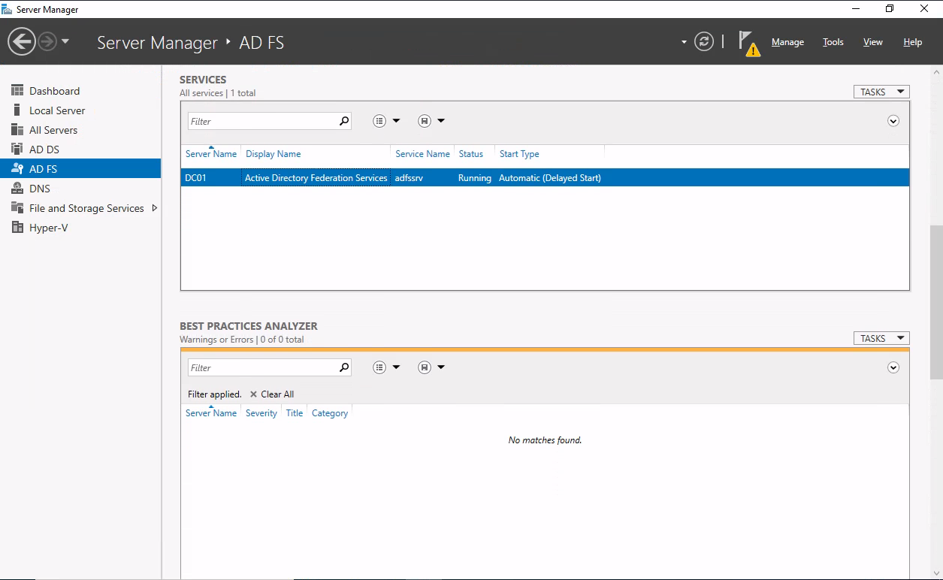Click Best Practices Analyzer filter field

coord(262,367)
